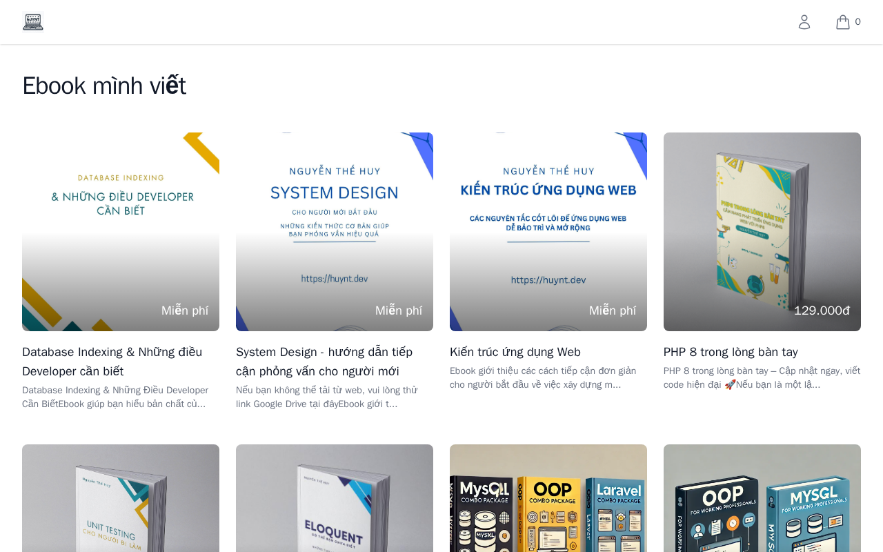Click the "Ebook mình viết" heading
Image resolution: width=883 pixels, height=552 pixels.
(x=104, y=86)
